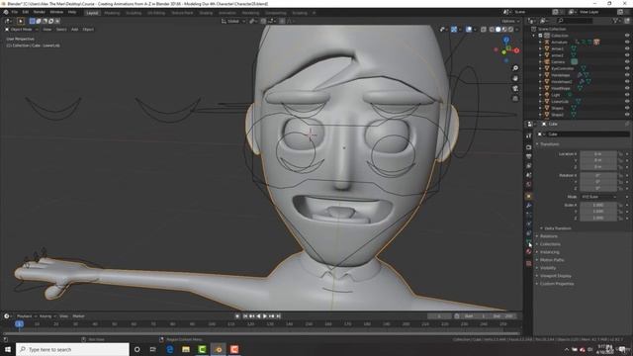Hide Camera with its eye icon
This screenshot has width=633, height=356.
pos(627,61)
